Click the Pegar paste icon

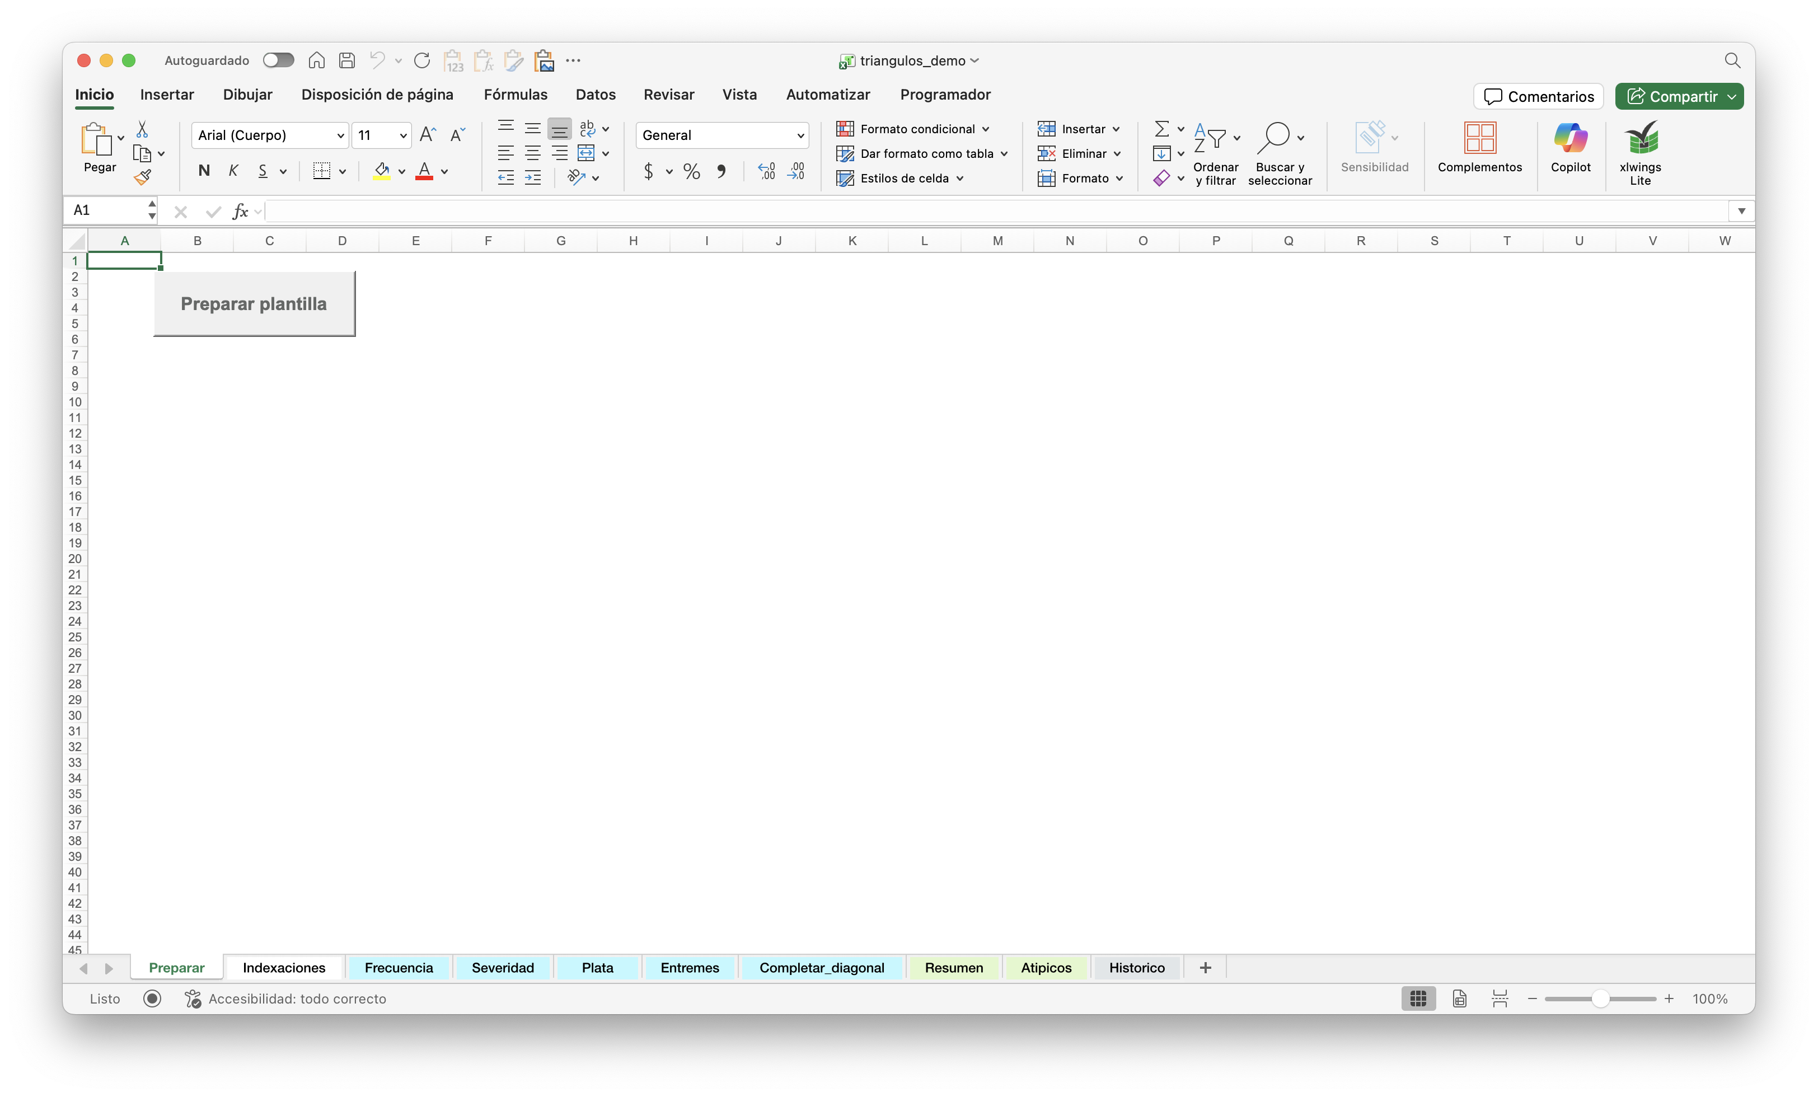click(96, 139)
